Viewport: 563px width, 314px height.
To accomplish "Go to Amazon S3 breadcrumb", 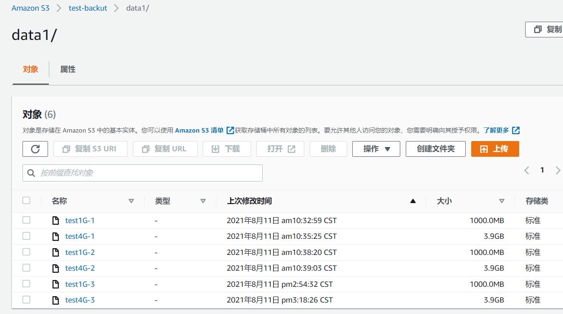I will tap(31, 8).
